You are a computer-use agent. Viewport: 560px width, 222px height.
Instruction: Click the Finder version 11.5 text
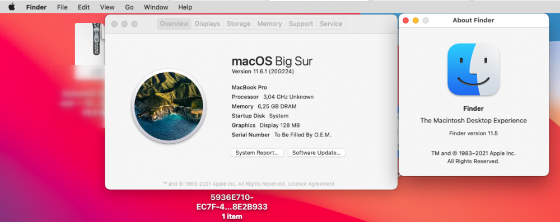pyautogui.click(x=473, y=134)
